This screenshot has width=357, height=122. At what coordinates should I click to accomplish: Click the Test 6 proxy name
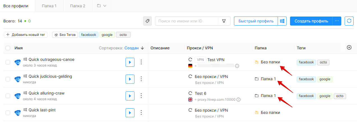pyautogui.click(x=201, y=93)
